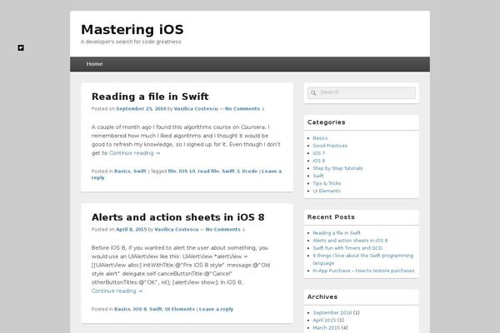
Task: Open Tips & Tricks category
Action: (x=327, y=183)
